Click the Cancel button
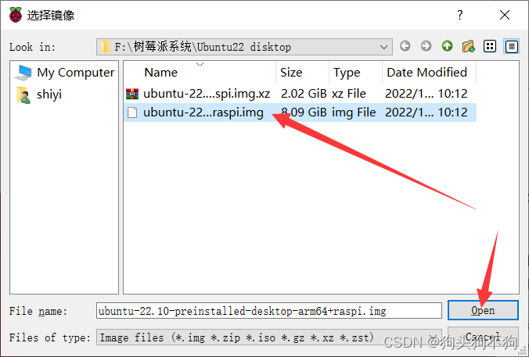 pyautogui.click(x=483, y=337)
